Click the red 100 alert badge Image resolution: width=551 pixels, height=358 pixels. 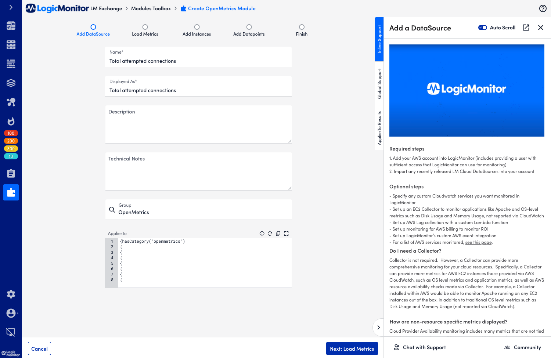click(11, 133)
